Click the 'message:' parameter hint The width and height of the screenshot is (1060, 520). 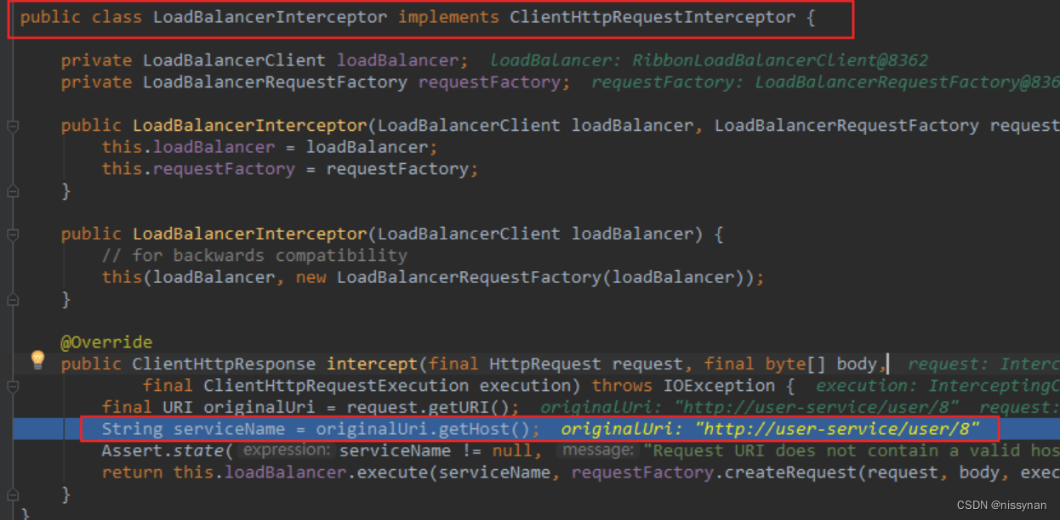pos(598,451)
